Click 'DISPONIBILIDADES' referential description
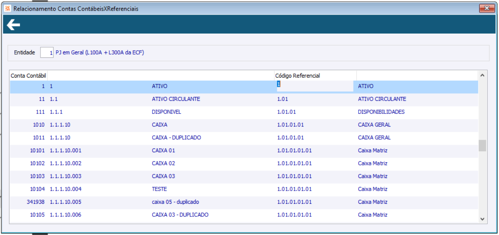The width and height of the screenshot is (499, 235). 381,112
